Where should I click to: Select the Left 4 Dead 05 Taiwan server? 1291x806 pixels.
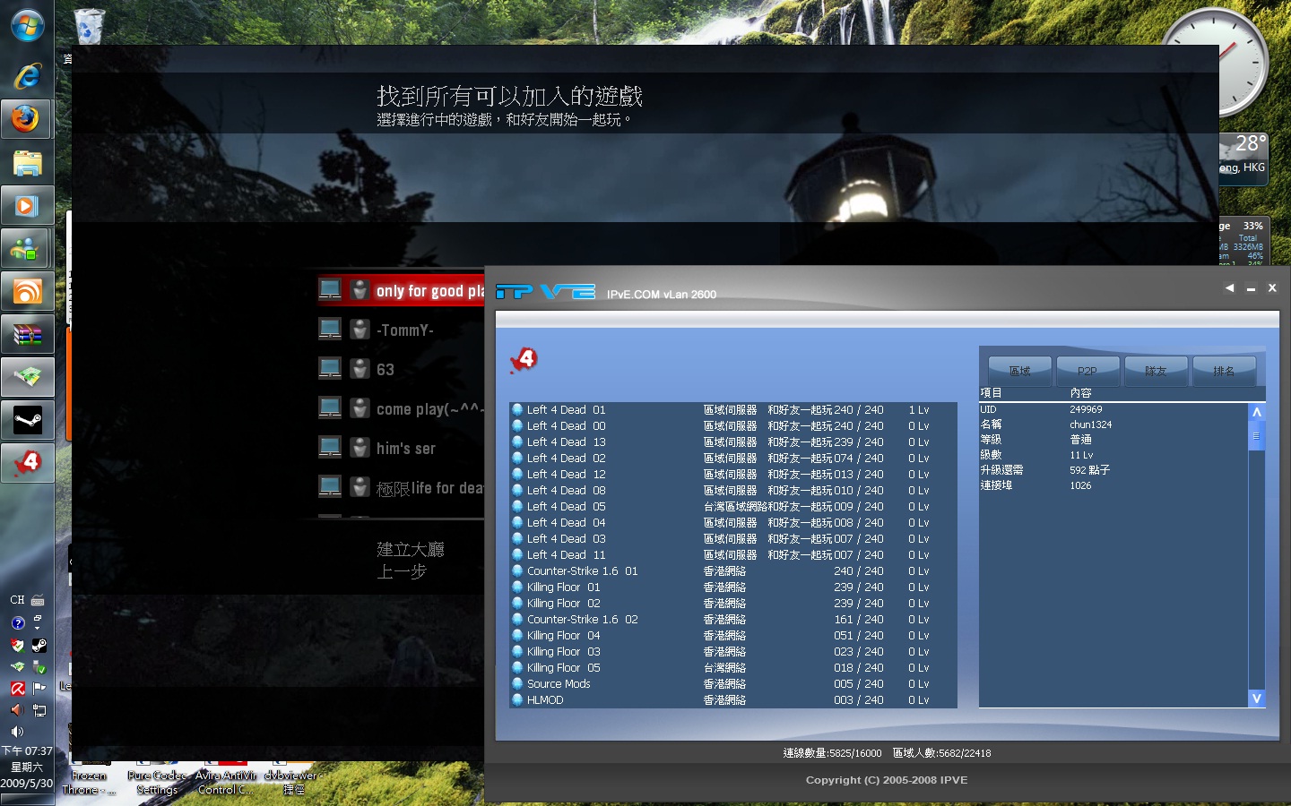click(733, 507)
